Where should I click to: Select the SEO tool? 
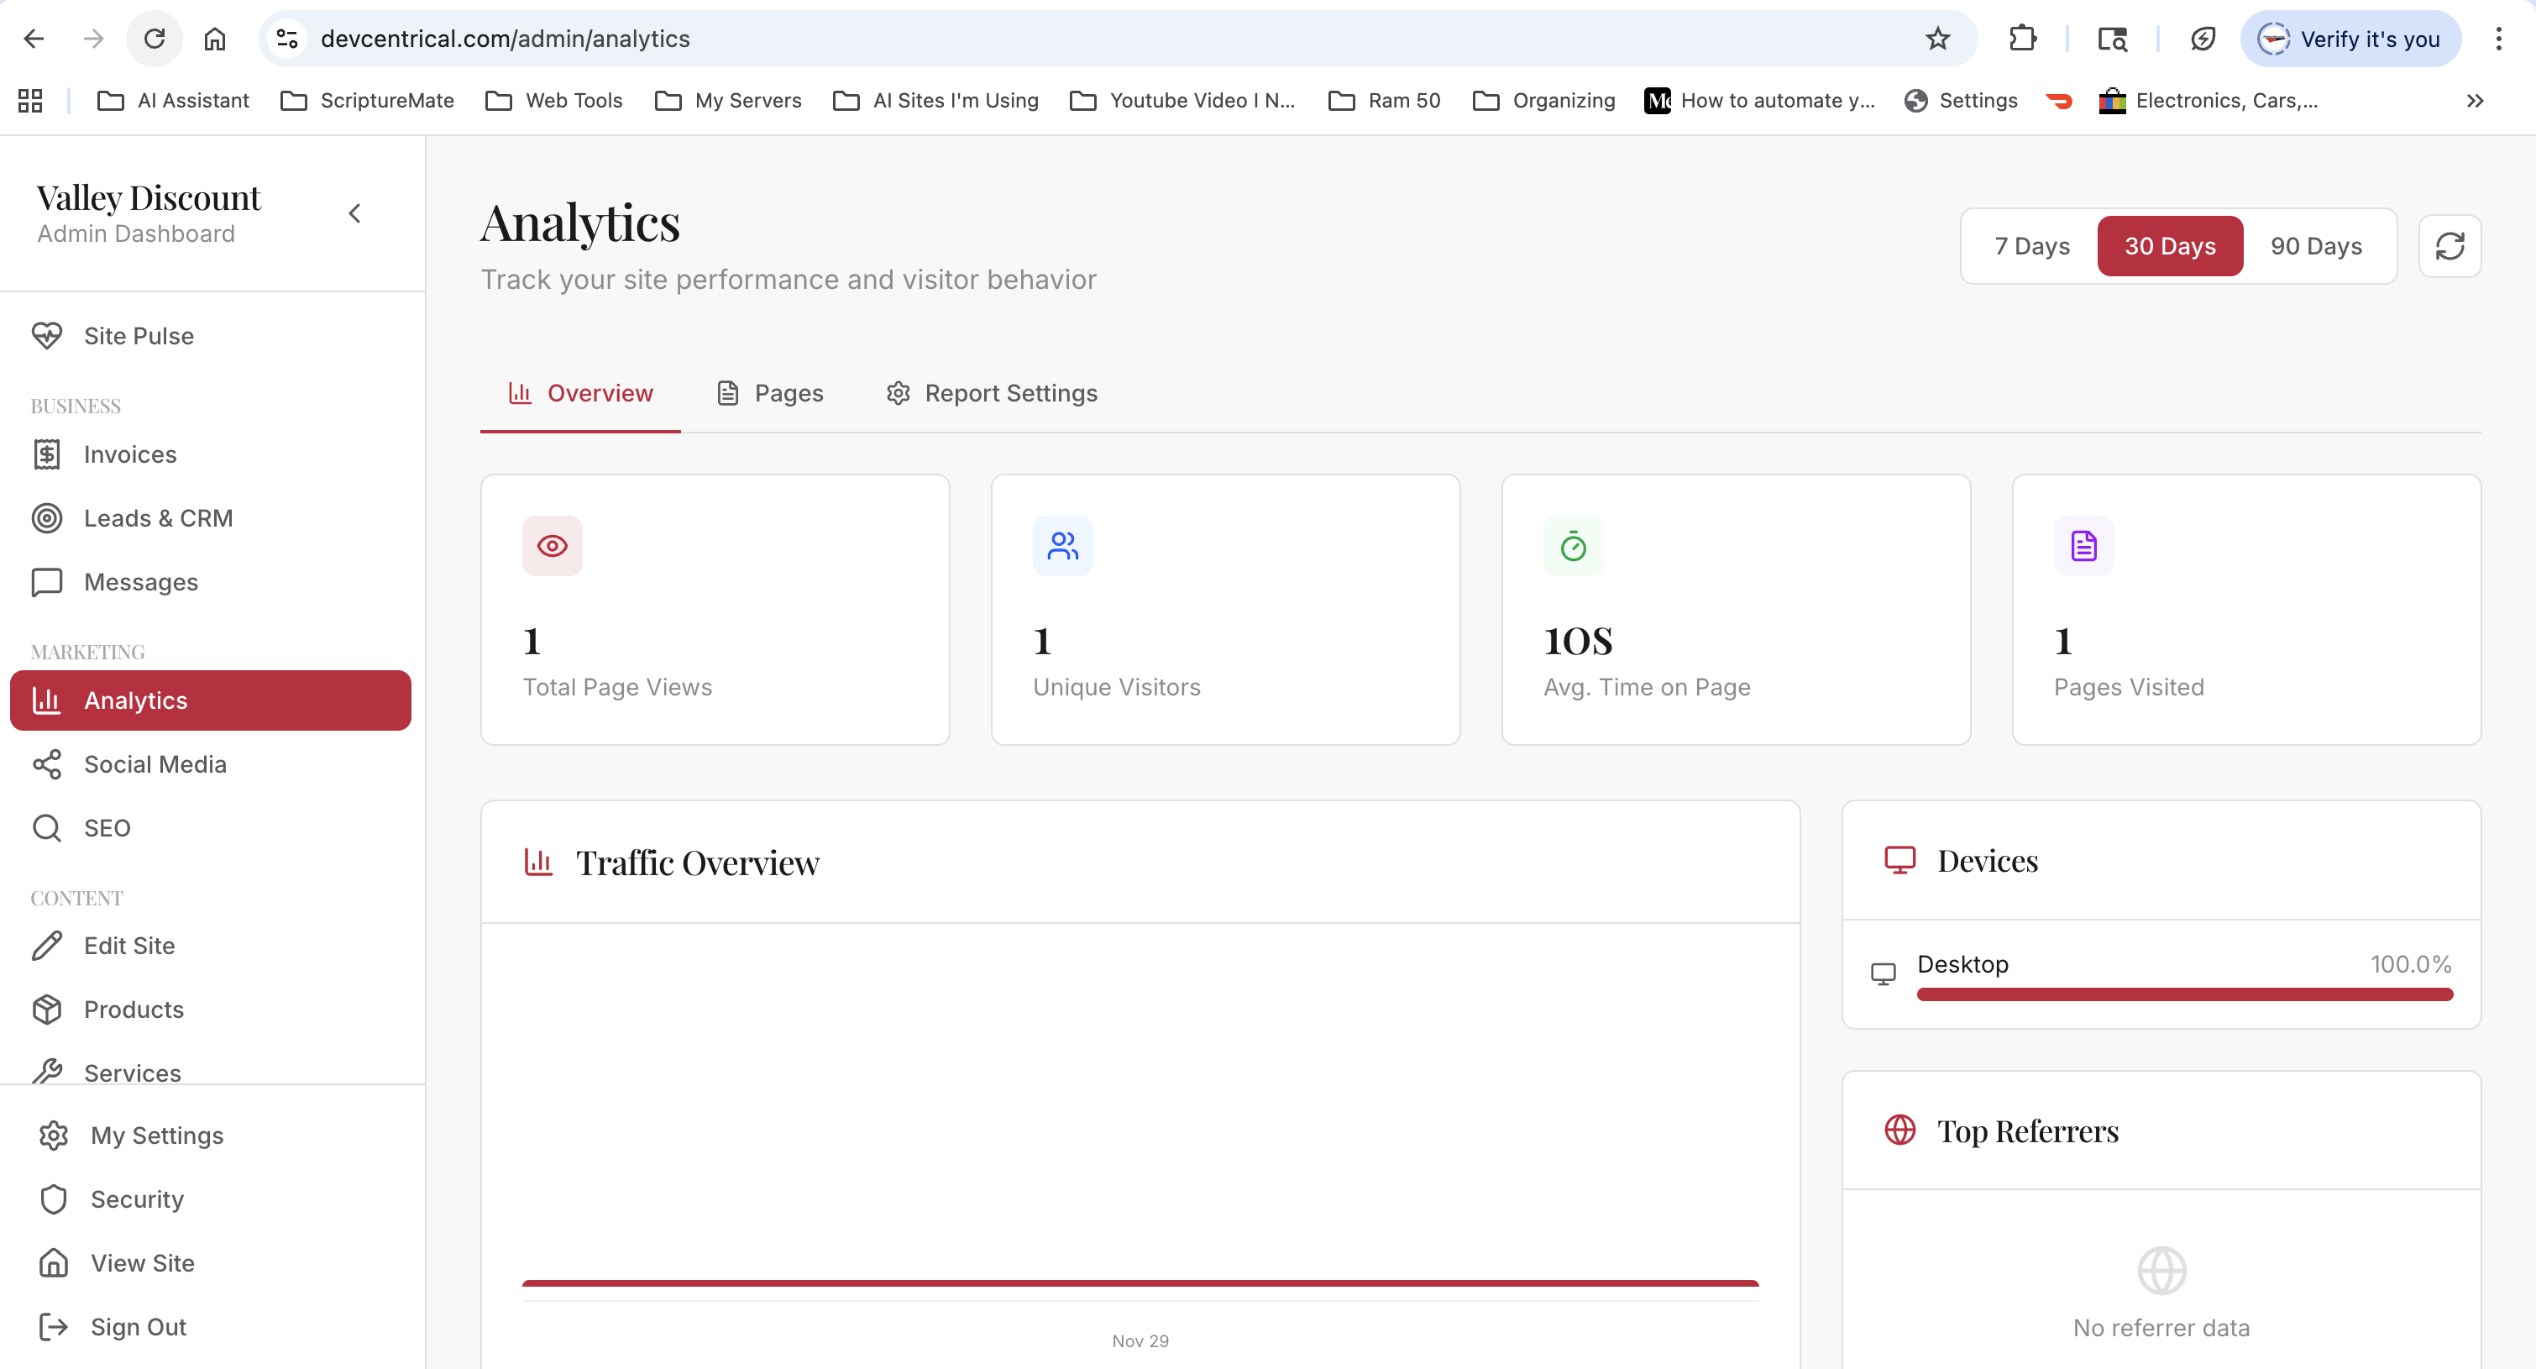107,827
